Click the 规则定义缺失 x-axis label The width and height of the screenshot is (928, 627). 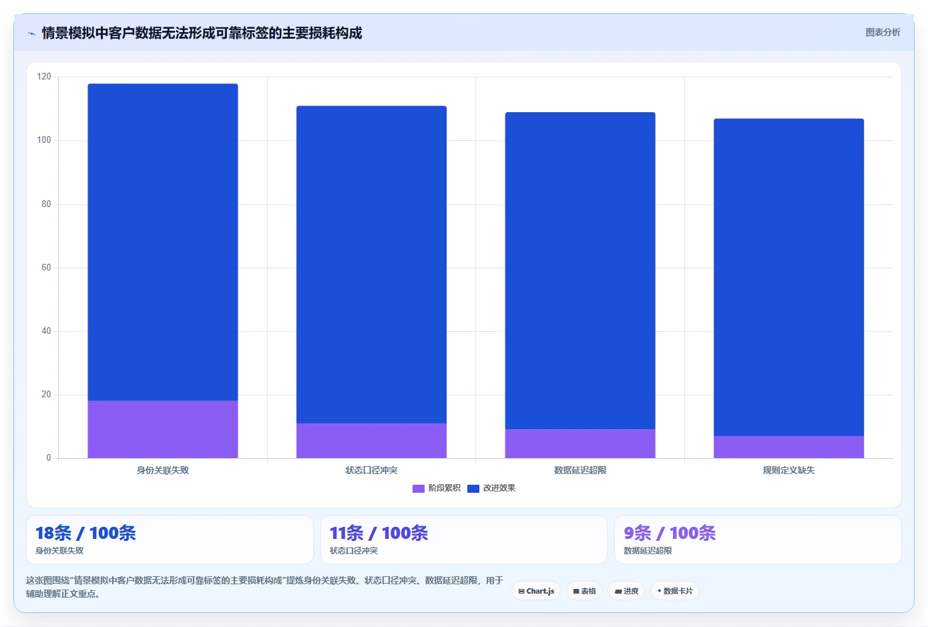coord(788,470)
